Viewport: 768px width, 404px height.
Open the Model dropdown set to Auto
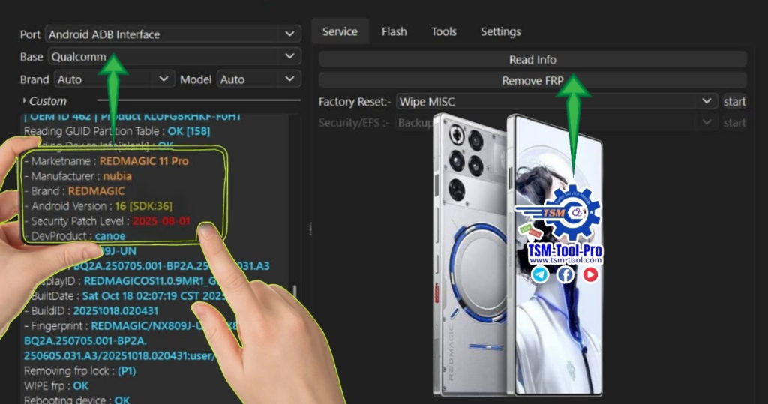(258, 79)
